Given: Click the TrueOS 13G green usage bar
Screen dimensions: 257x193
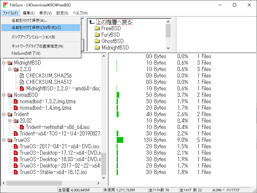Looking at the screenshot, I should click(x=120, y=140).
